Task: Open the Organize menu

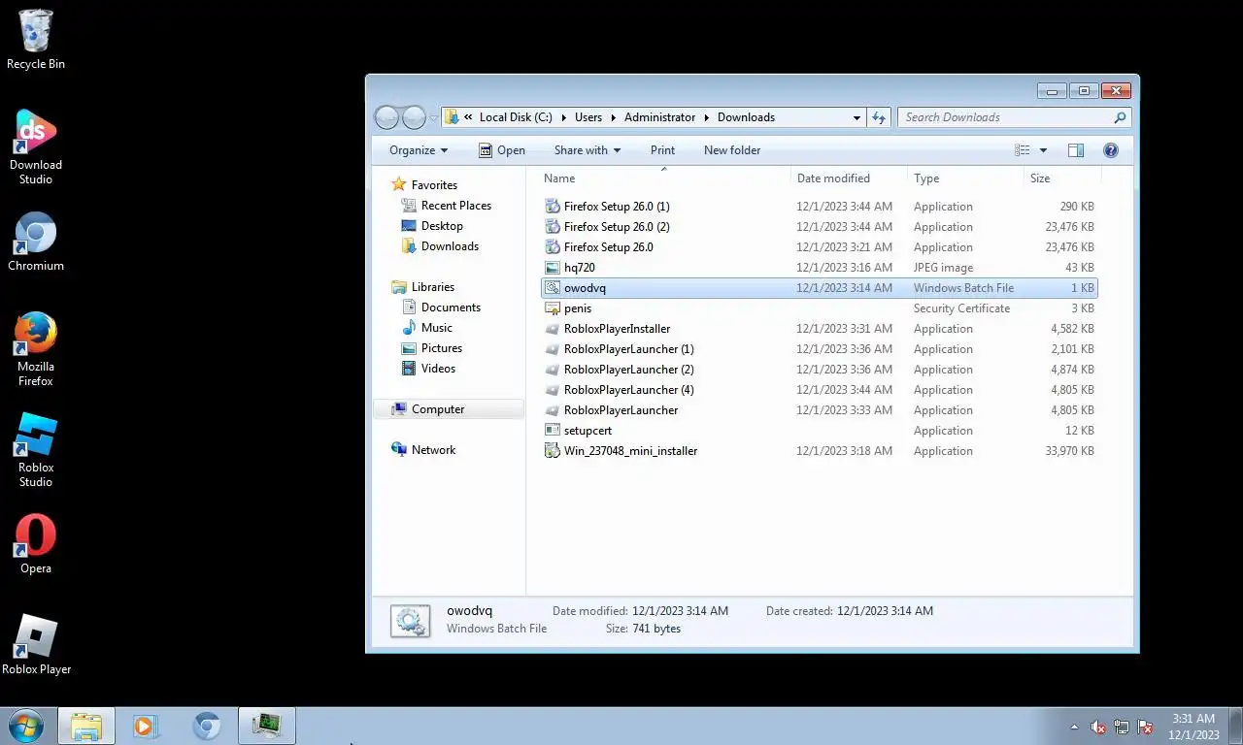Action: [419, 150]
